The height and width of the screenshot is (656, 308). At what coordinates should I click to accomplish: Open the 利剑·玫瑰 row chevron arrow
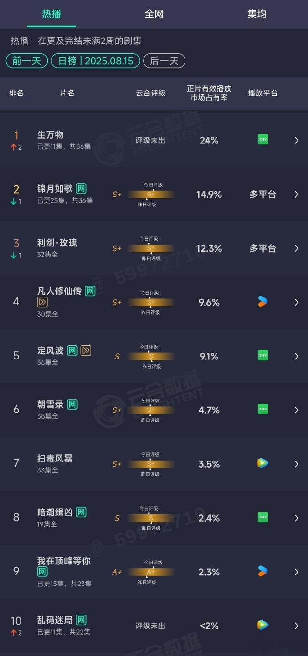click(296, 248)
